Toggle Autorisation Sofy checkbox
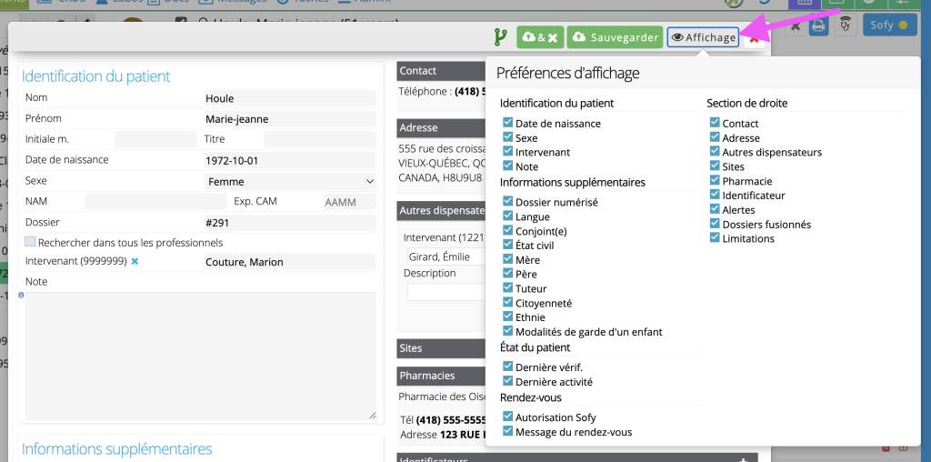931x462 pixels. pos(507,417)
